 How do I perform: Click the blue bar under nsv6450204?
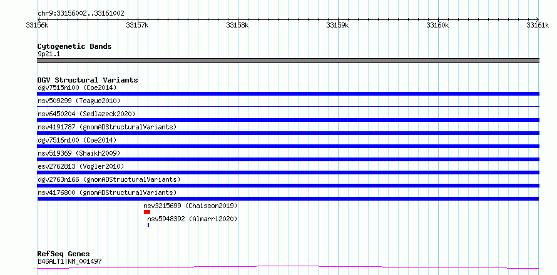point(288,120)
